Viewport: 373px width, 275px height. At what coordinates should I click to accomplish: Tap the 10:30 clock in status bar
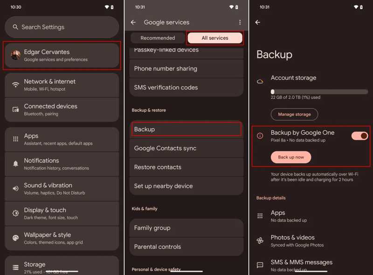[x=16, y=7]
